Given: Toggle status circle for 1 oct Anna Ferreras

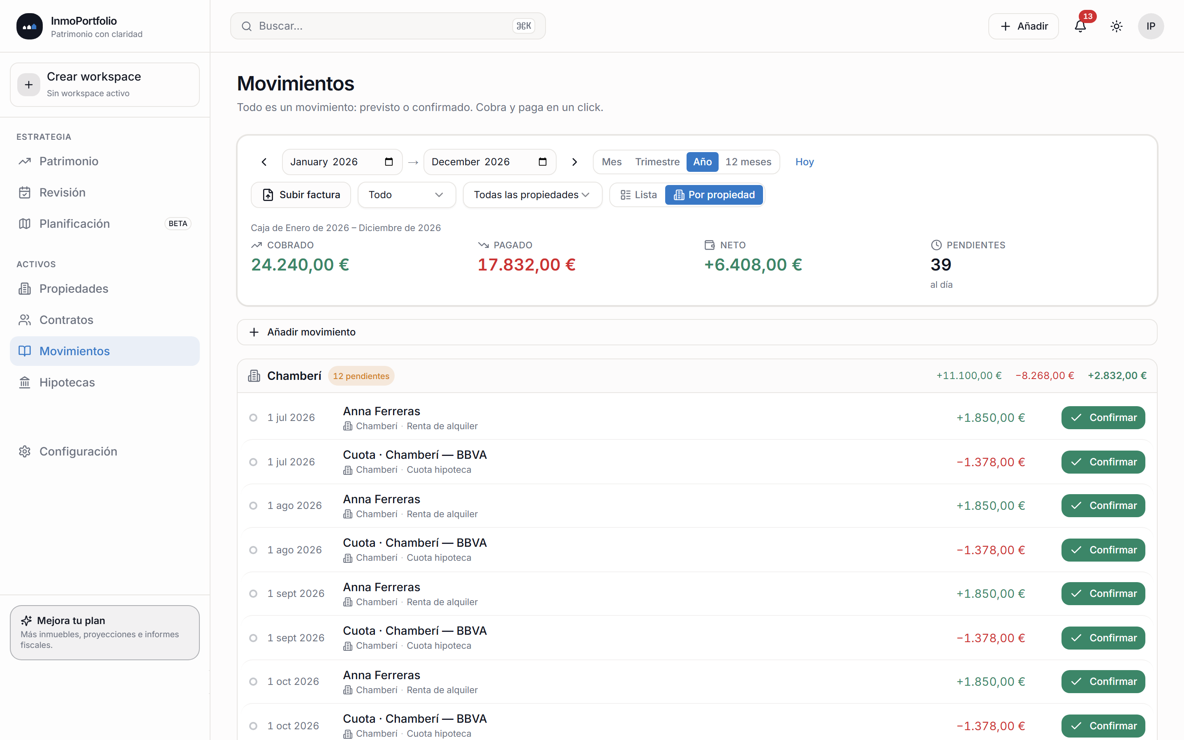Looking at the screenshot, I should pos(253,682).
